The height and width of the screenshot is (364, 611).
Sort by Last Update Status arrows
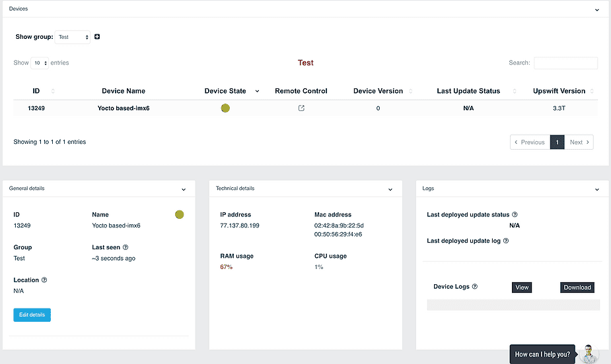point(515,91)
